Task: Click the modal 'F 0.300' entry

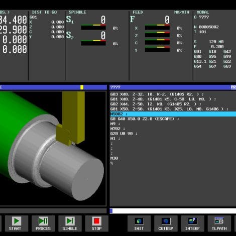Action: click(209, 47)
